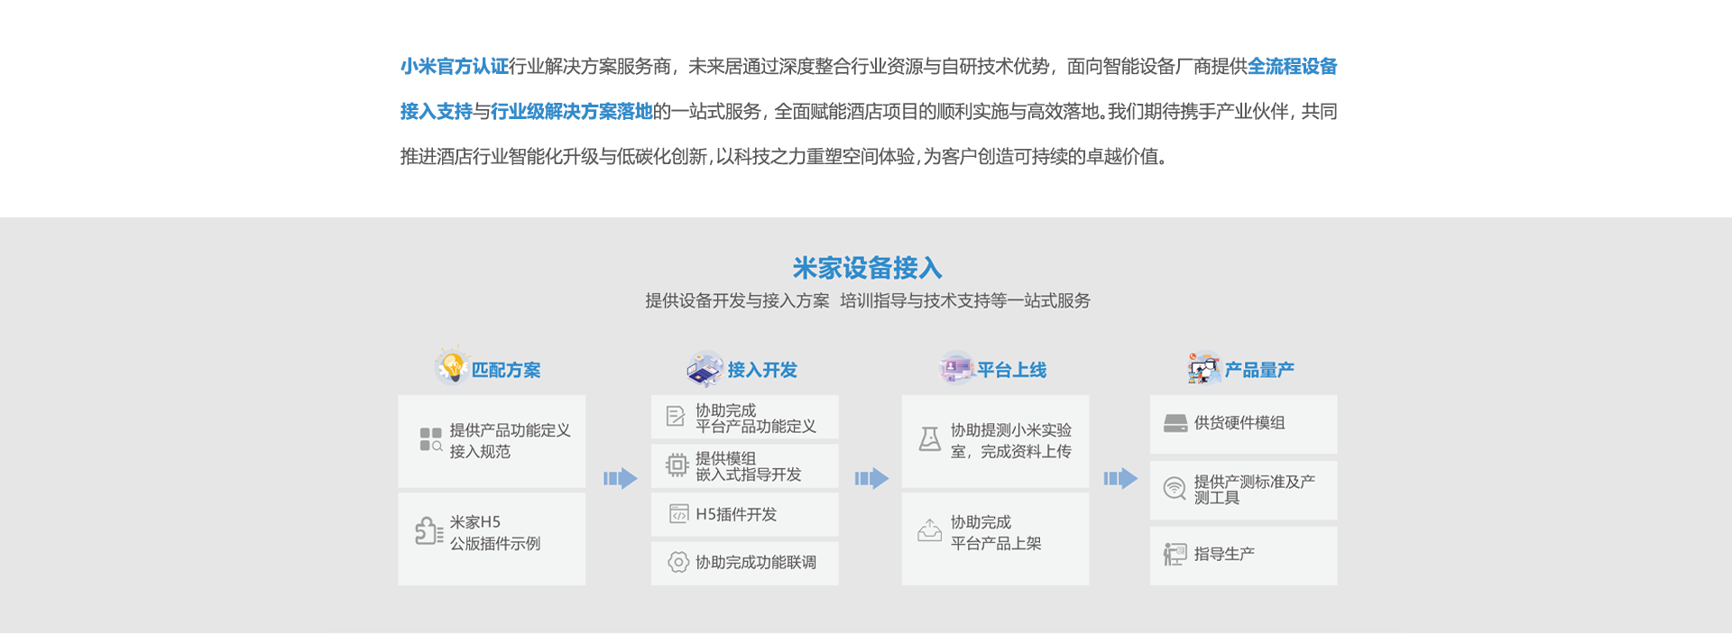Open the H5插件开发 card
The width and height of the screenshot is (1732, 635).
745,514
